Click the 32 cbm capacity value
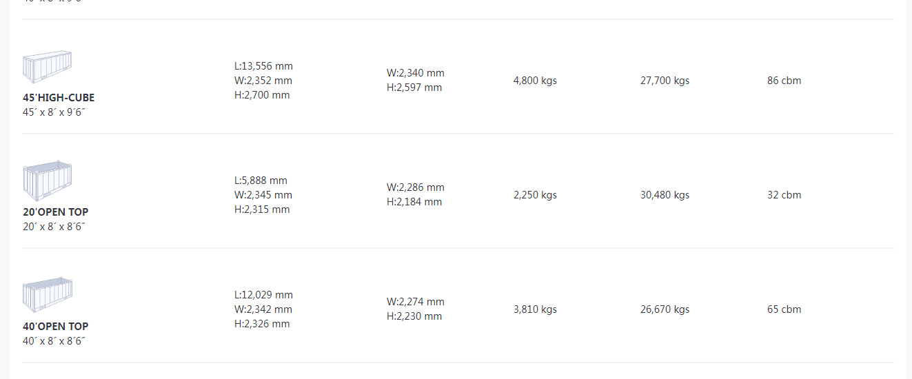 [784, 195]
